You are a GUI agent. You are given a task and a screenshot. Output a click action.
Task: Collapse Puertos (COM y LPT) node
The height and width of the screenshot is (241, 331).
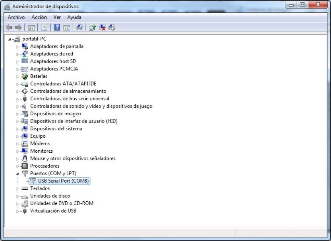[x=17, y=174]
